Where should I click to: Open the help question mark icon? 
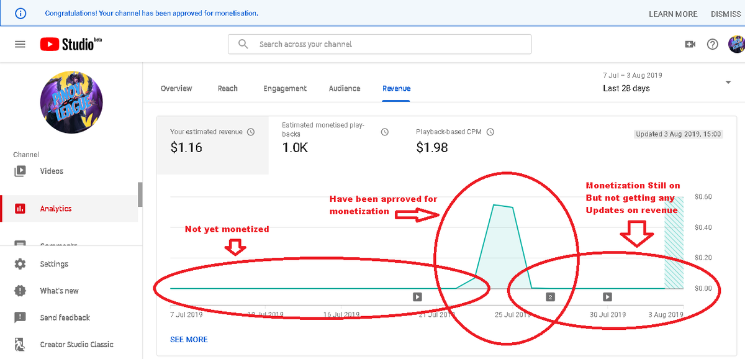tap(713, 44)
